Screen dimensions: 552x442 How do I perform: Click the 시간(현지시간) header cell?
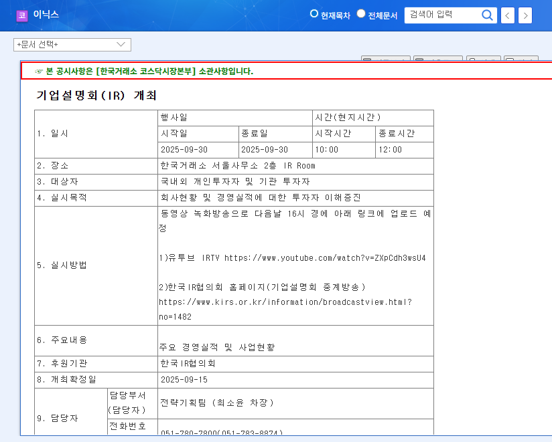click(x=373, y=118)
